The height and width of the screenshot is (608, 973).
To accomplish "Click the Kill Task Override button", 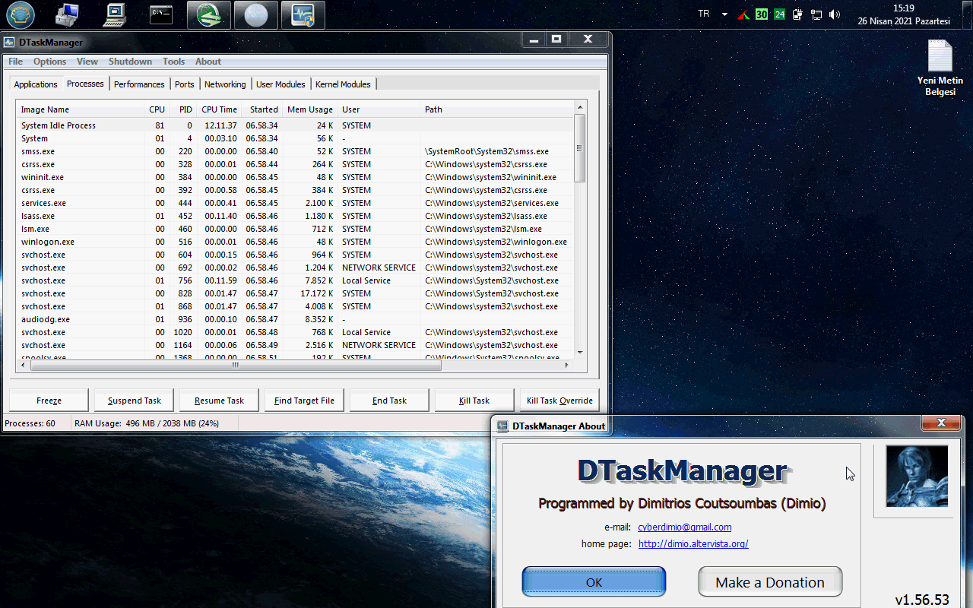I will click(559, 401).
